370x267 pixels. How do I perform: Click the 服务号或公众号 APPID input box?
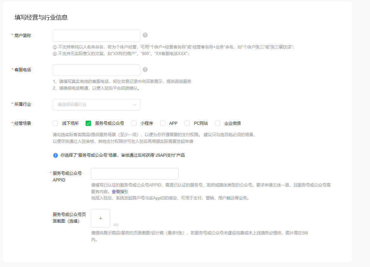(134, 174)
